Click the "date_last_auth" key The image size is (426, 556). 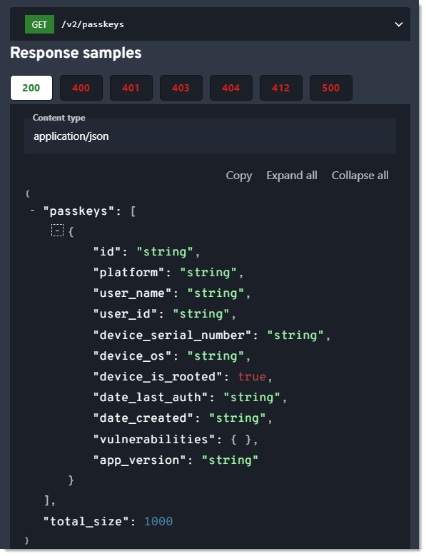(x=150, y=398)
